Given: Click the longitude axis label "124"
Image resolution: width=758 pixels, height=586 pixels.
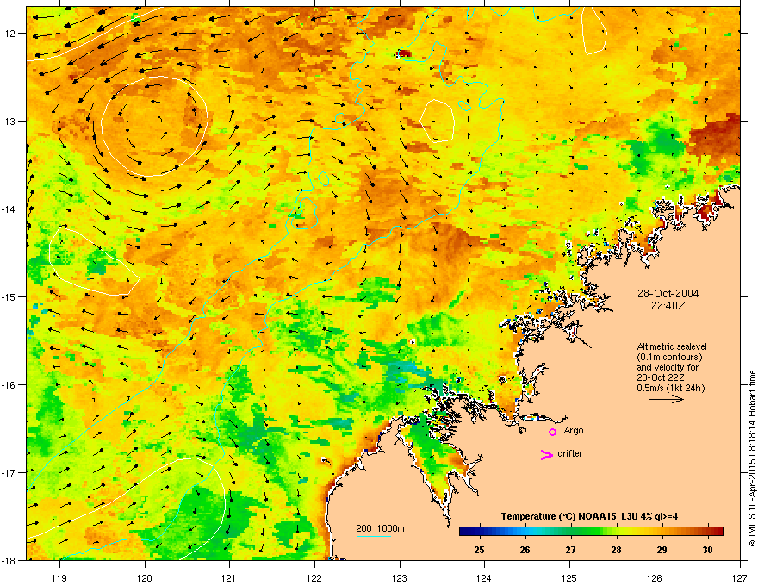Looking at the screenshot, I should tap(484, 577).
